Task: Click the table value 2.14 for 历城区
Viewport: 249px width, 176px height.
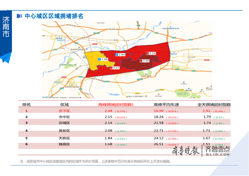Action: click(108, 123)
